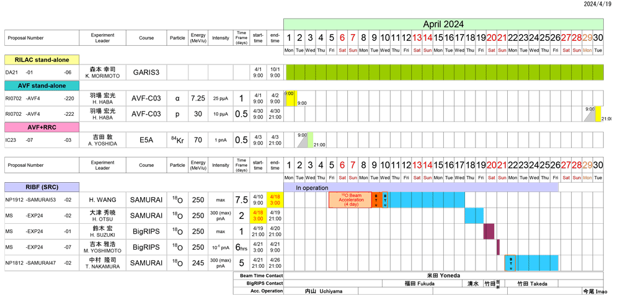This screenshot has width=620, height=295.
Task: Click the K. MORIMOTO experiment leader cell
Action: click(103, 73)
